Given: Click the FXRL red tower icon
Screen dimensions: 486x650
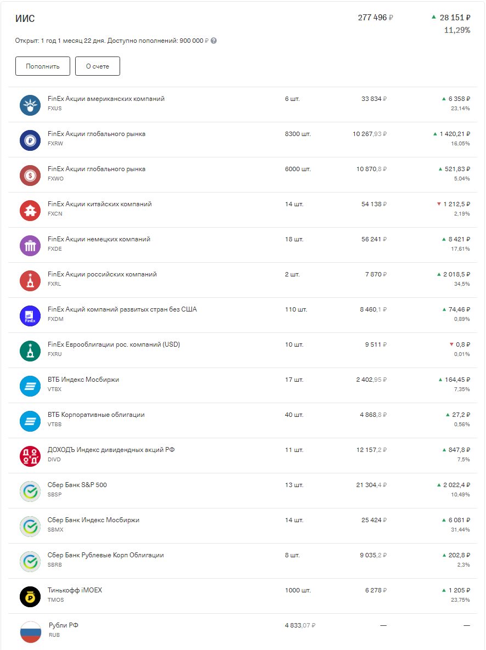Looking at the screenshot, I should pos(30,281).
